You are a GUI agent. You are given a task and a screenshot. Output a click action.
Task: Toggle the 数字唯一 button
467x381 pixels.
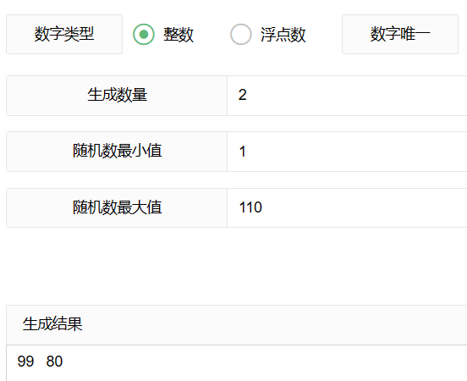click(400, 34)
